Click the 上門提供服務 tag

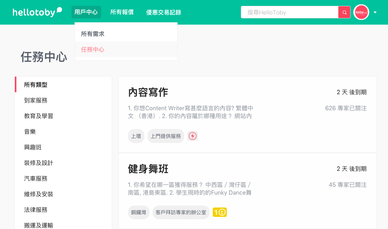pos(166,136)
